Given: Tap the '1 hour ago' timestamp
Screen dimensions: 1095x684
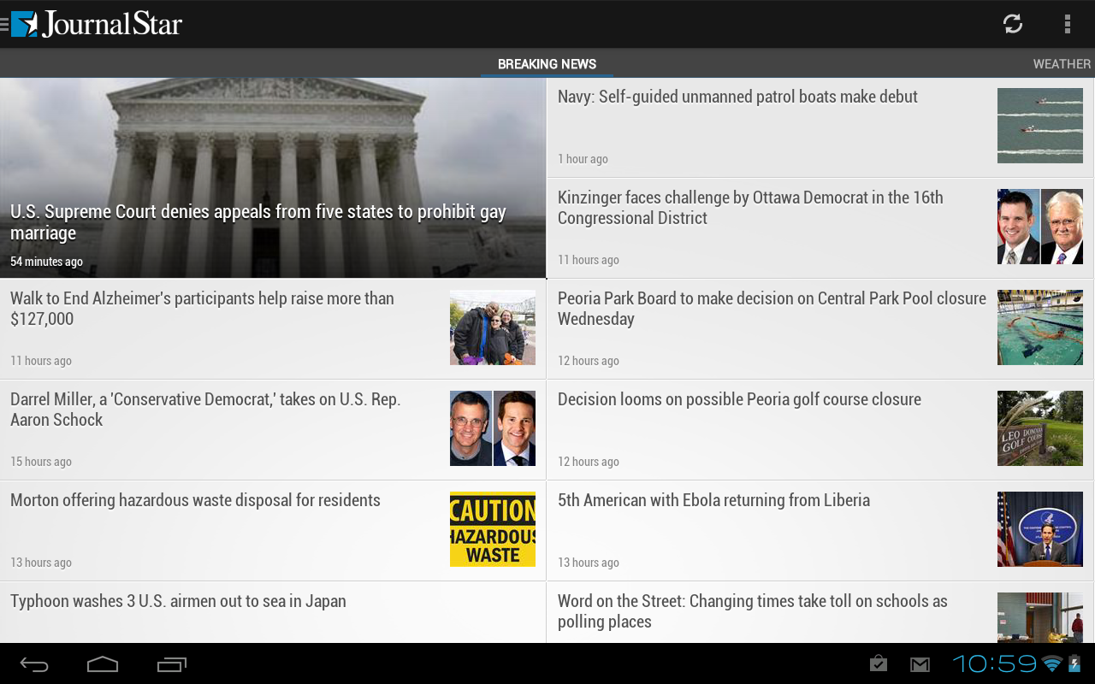Looking at the screenshot, I should 583,159.
